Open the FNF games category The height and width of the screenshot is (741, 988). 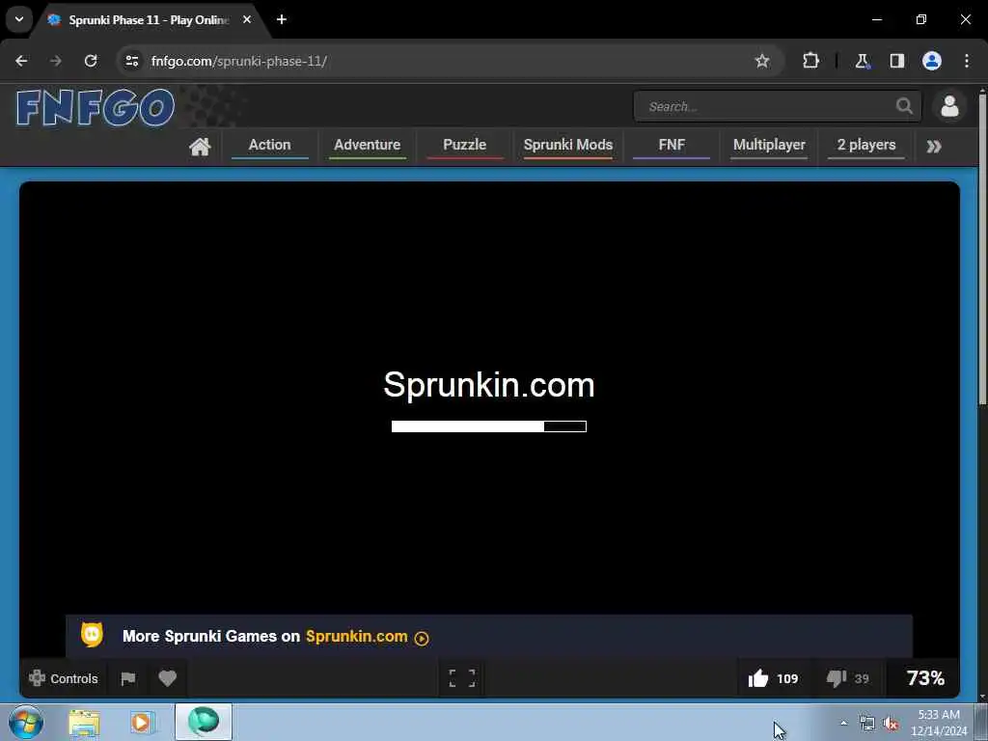click(x=672, y=145)
